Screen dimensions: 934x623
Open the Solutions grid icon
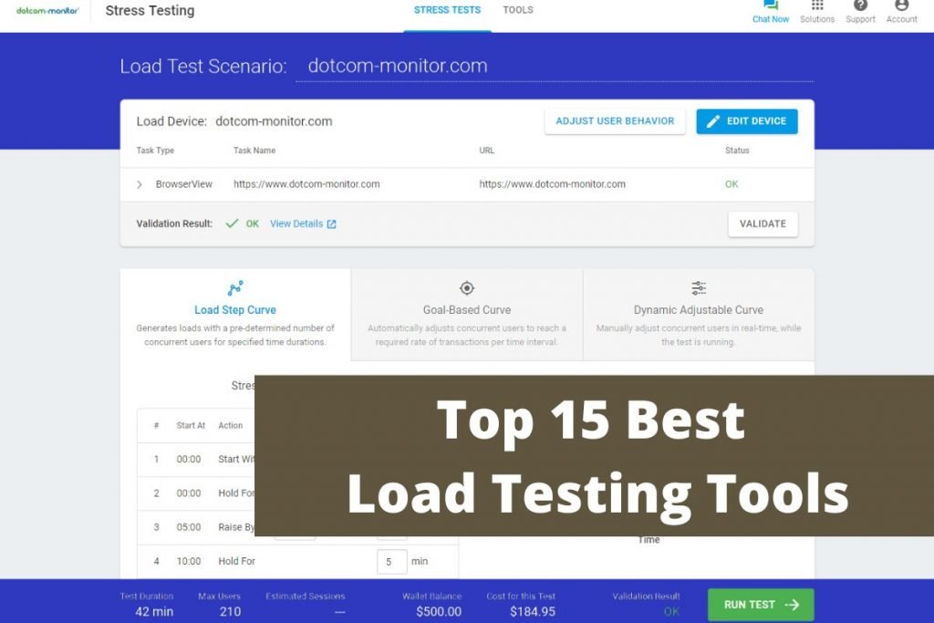coord(816,5)
